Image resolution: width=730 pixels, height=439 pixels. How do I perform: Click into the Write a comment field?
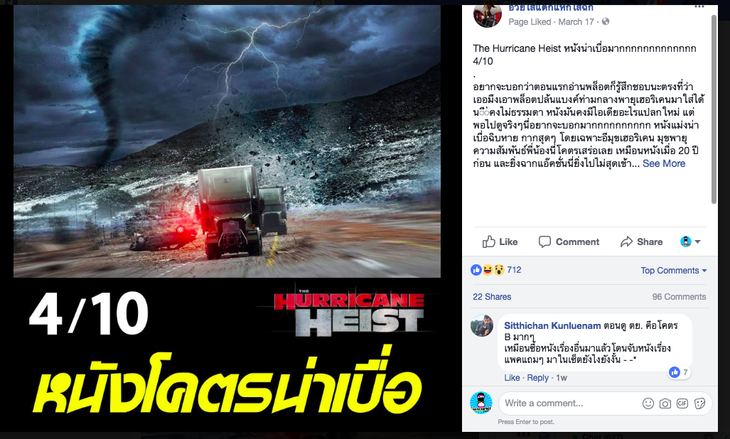(x=568, y=403)
